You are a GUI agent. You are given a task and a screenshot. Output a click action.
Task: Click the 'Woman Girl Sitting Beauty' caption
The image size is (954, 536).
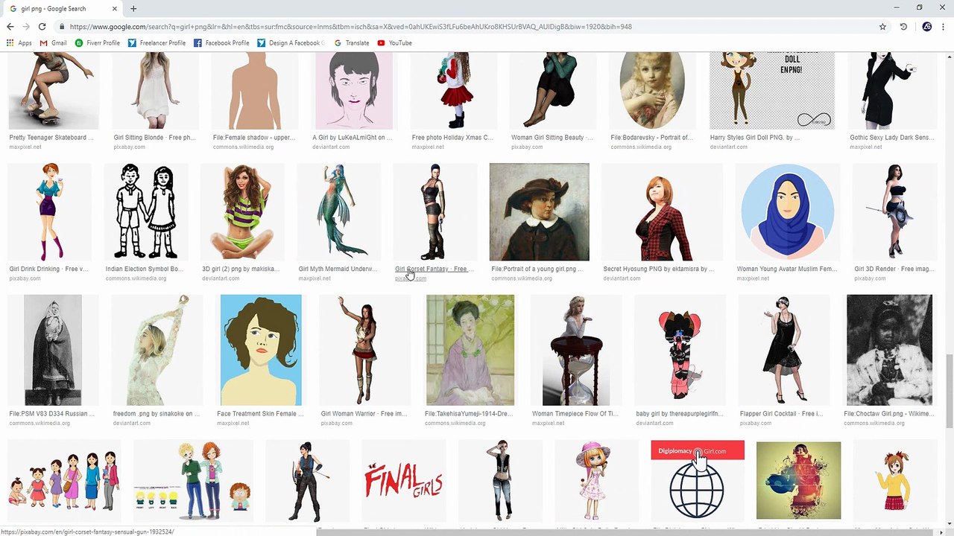click(x=552, y=138)
